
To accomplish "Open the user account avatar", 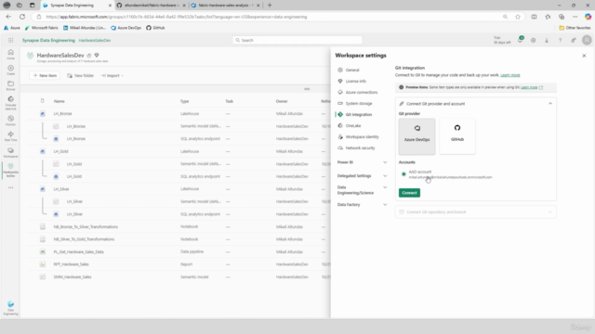I will [x=587, y=40].
